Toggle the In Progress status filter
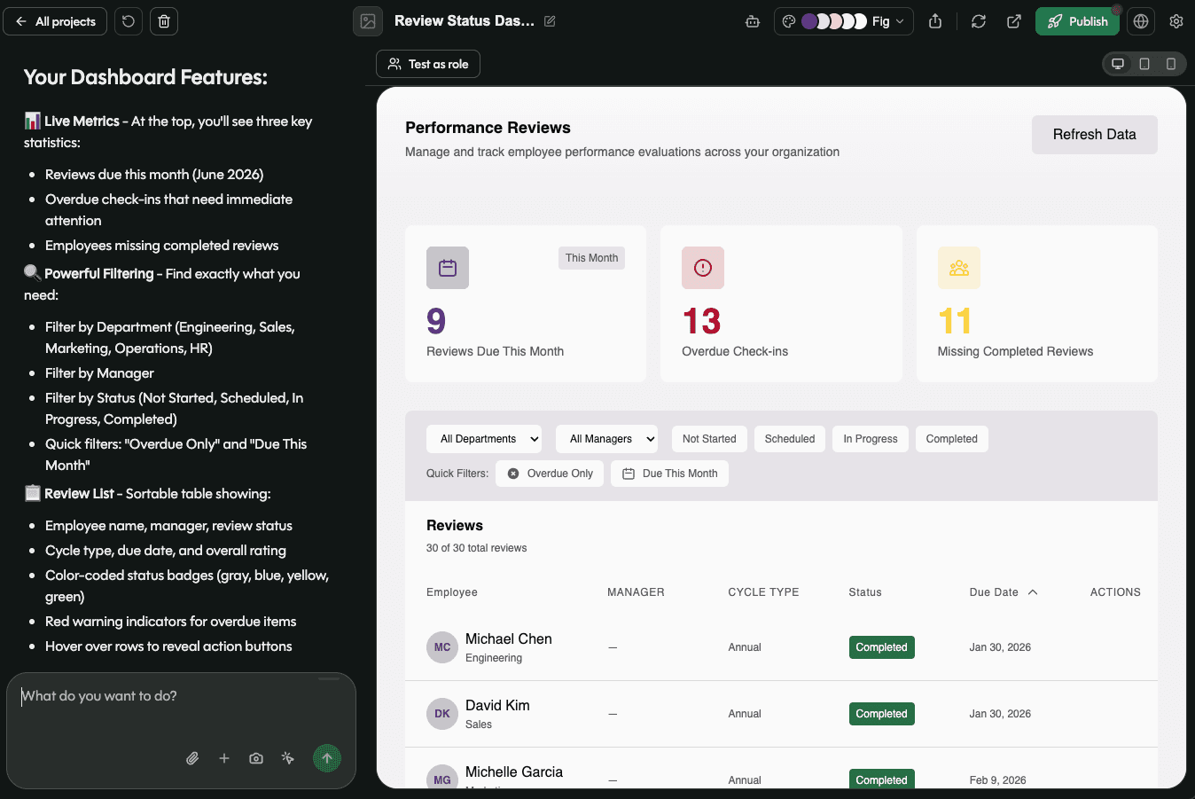Image resolution: width=1195 pixels, height=799 pixels. point(871,439)
